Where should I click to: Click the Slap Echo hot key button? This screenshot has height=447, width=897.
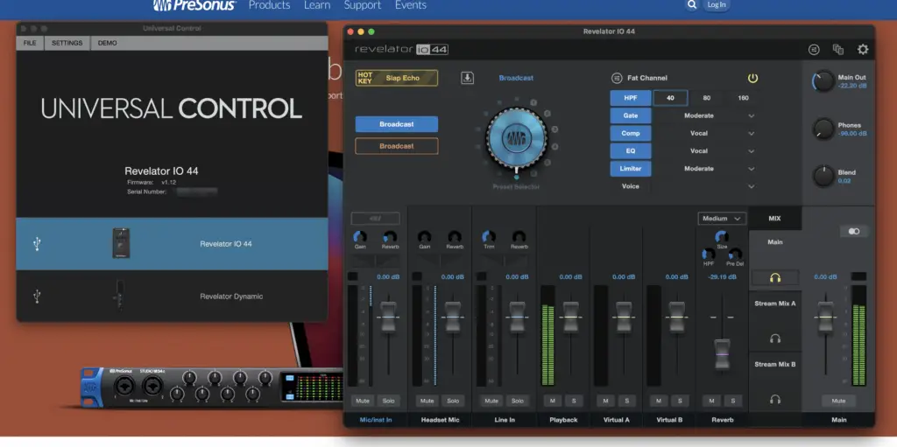pos(397,78)
